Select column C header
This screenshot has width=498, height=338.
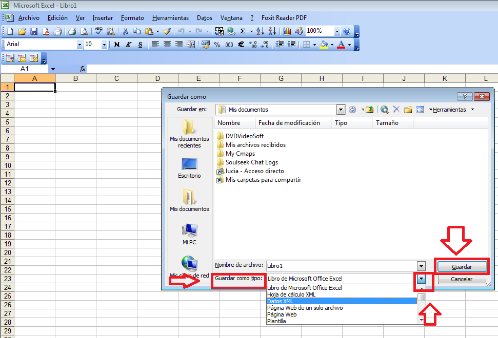116,79
